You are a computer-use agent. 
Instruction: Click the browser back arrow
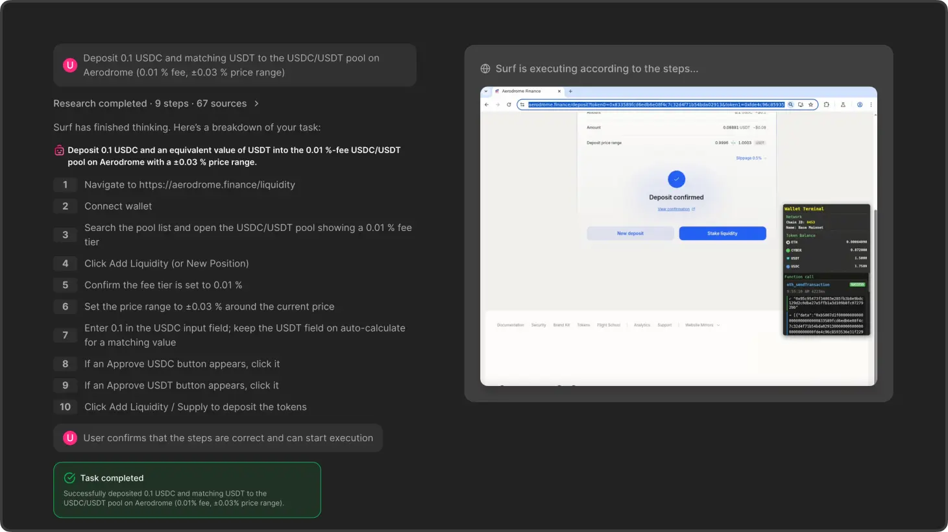pos(487,104)
